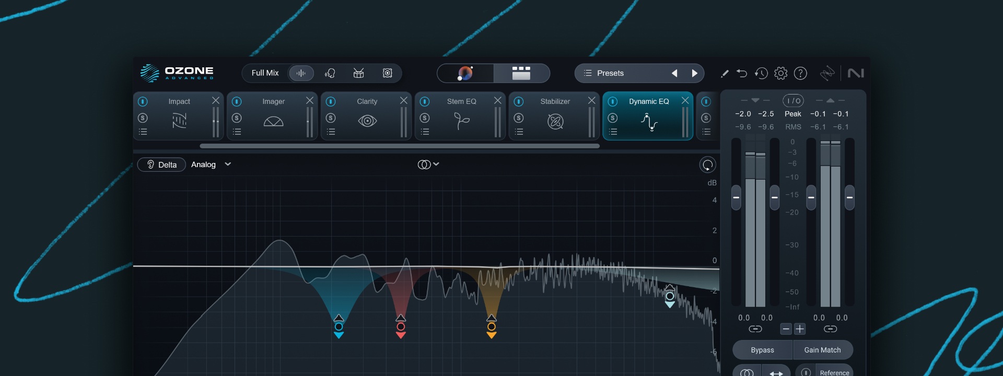
Task: Click the Native Instruments NI logo
Action: point(856,73)
